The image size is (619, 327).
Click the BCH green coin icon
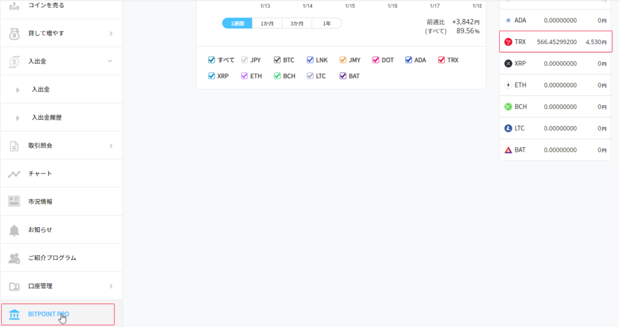point(508,106)
